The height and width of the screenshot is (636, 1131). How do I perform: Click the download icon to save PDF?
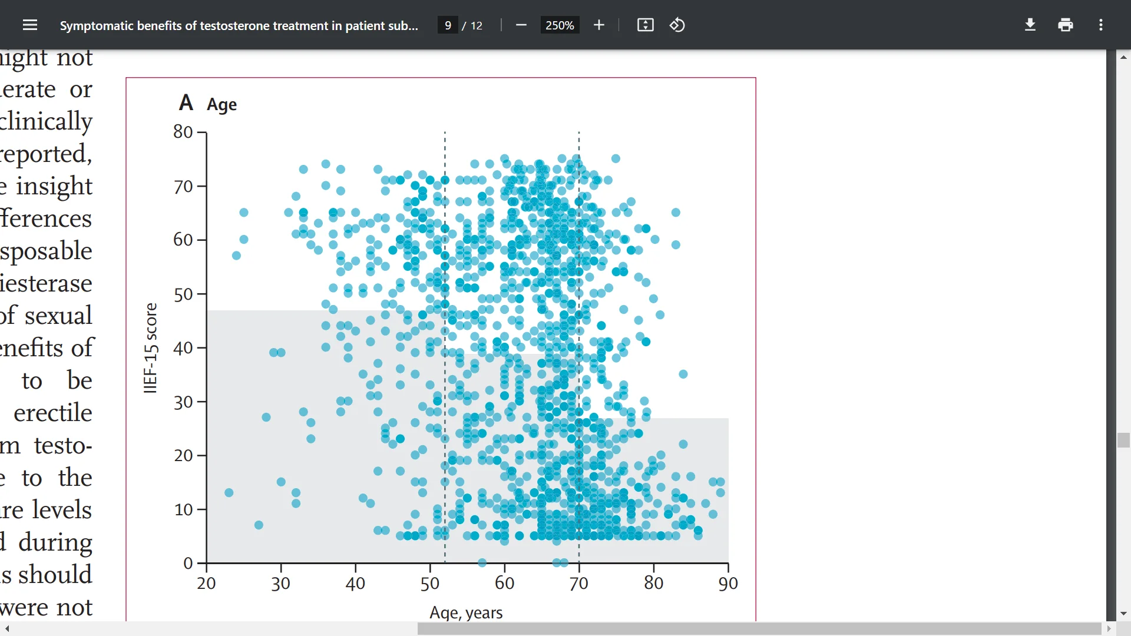pos(1029,25)
